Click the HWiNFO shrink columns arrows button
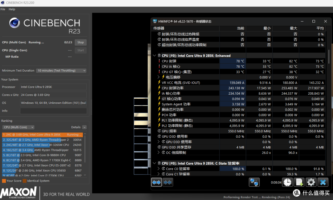Image resolution: width=333 pixels, height=200 pixels. pos(167,182)
